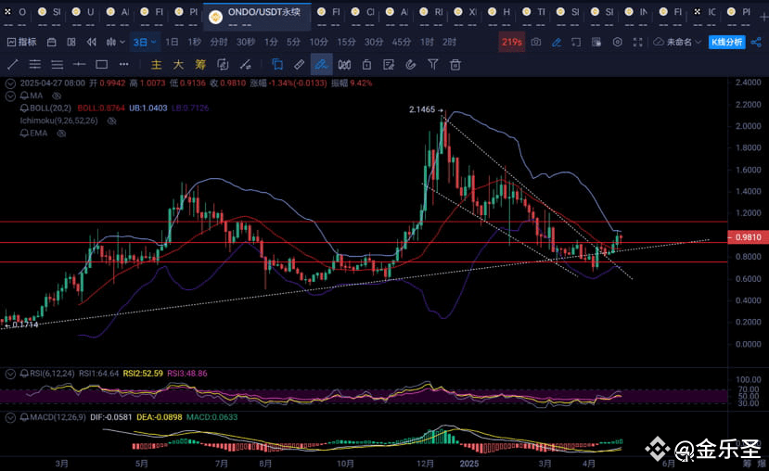Delete drawings with trash icon
Image resolution: width=769 pixels, height=471 pixels.
(x=455, y=64)
